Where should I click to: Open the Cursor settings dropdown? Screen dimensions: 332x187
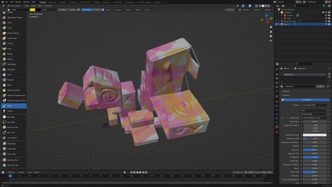(147, 10)
